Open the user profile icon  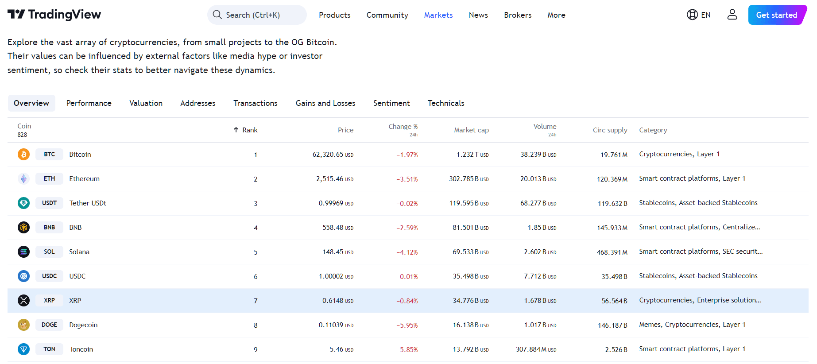(732, 15)
